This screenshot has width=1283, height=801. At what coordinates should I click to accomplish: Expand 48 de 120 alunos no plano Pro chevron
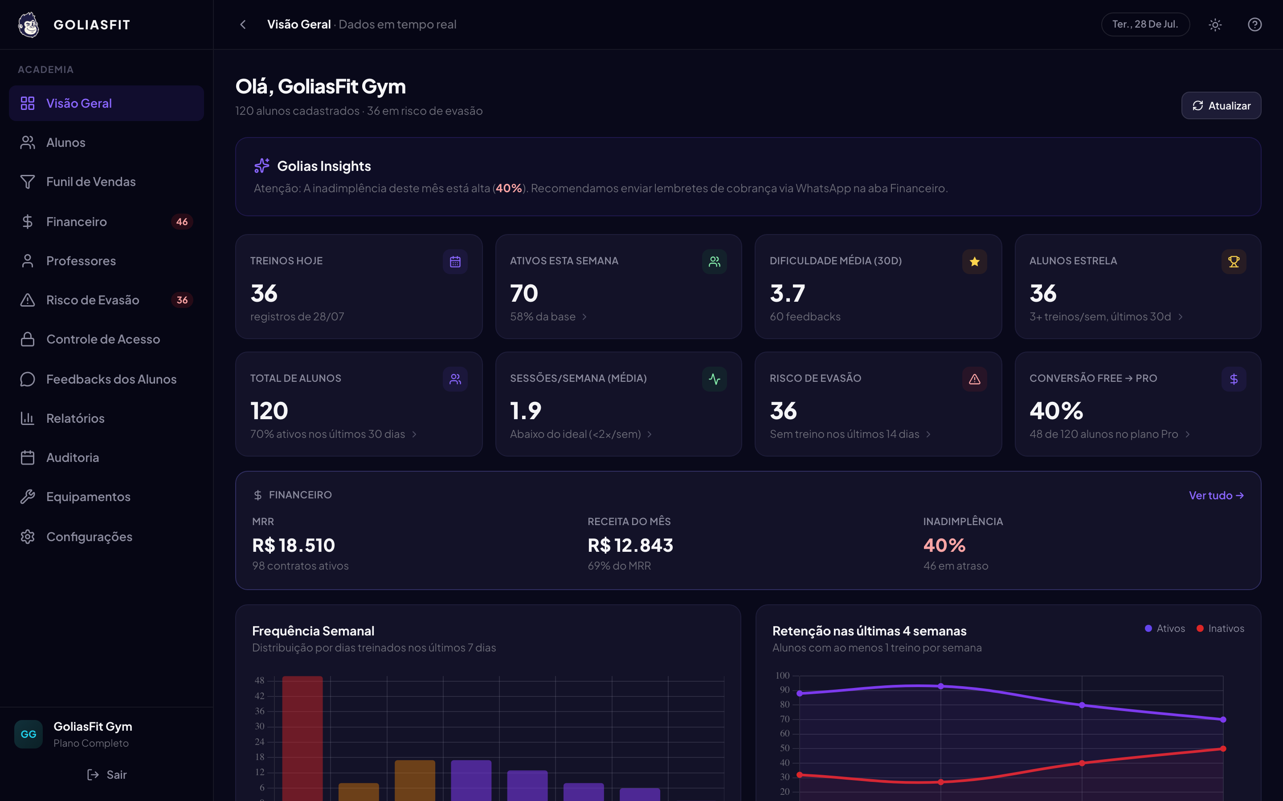pyautogui.click(x=1188, y=434)
